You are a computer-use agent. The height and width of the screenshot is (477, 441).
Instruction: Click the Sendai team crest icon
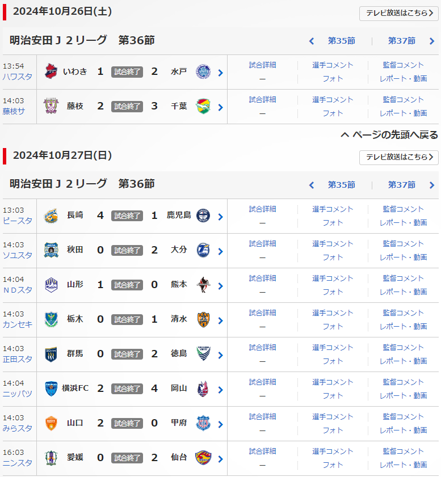[203, 458]
